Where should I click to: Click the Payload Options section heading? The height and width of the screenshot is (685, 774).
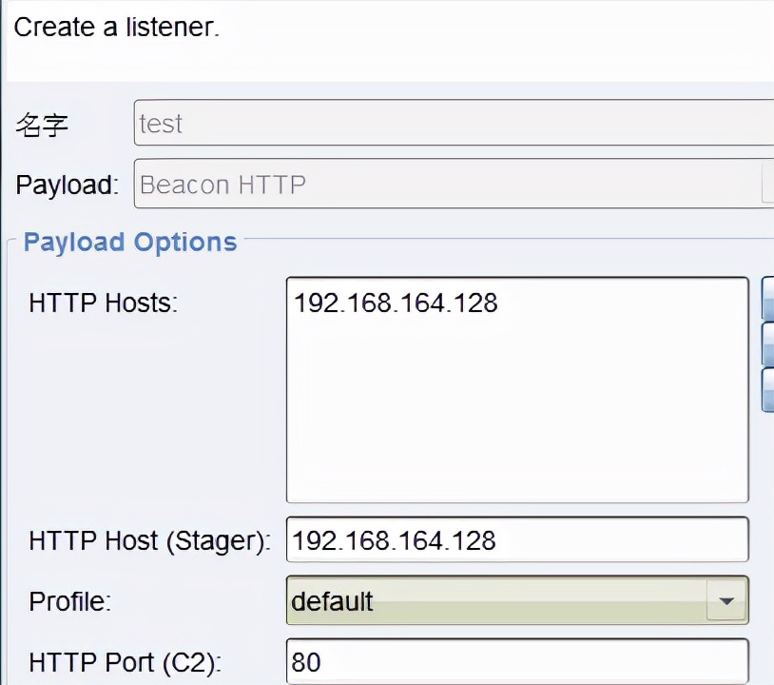coord(130,242)
